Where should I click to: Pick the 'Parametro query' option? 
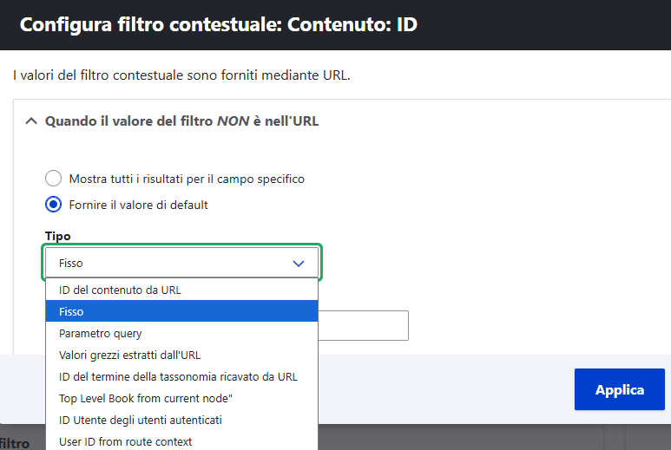click(x=100, y=333)
